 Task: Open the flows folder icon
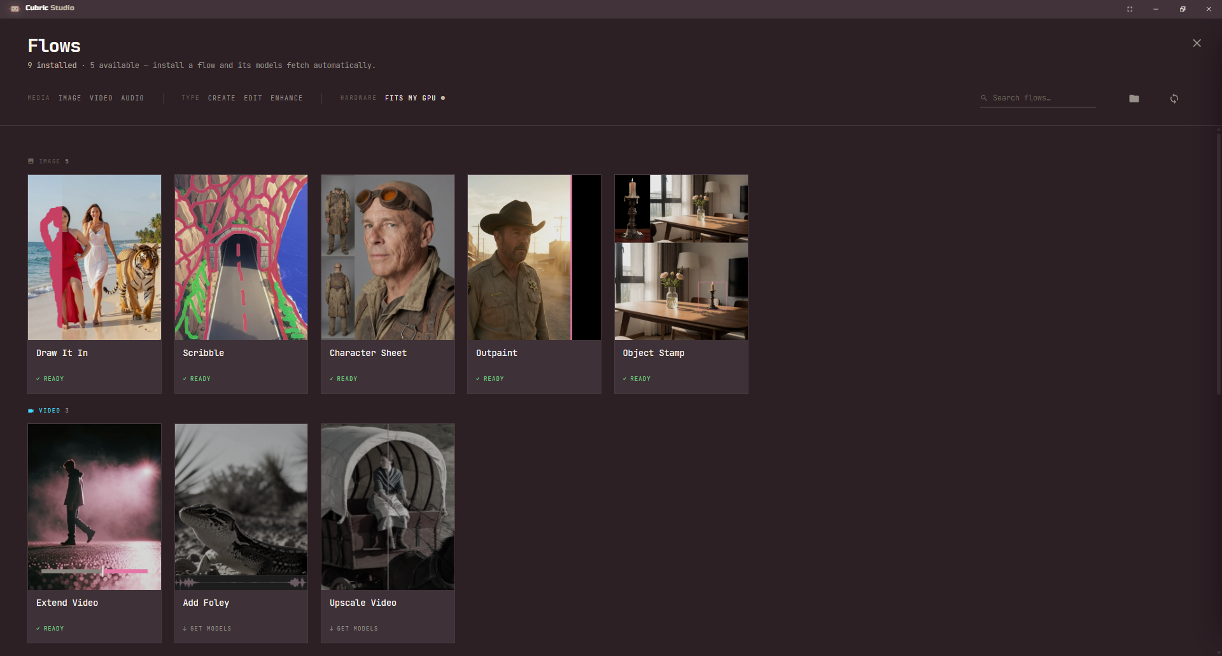click(1134, 99)
